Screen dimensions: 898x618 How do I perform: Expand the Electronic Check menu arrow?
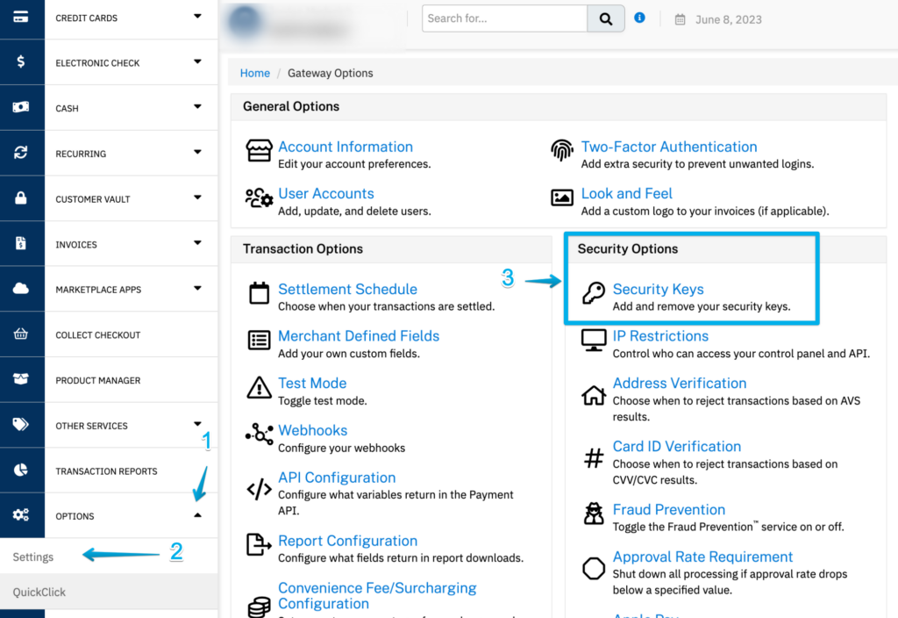pos(197,61)
